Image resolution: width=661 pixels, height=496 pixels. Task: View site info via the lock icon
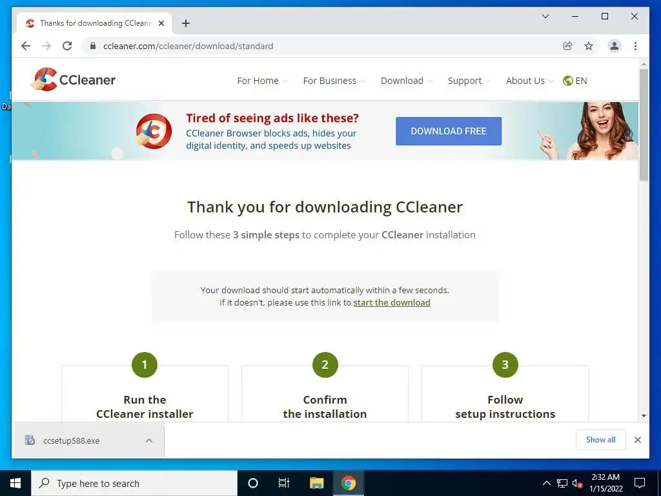click(93, 46)
